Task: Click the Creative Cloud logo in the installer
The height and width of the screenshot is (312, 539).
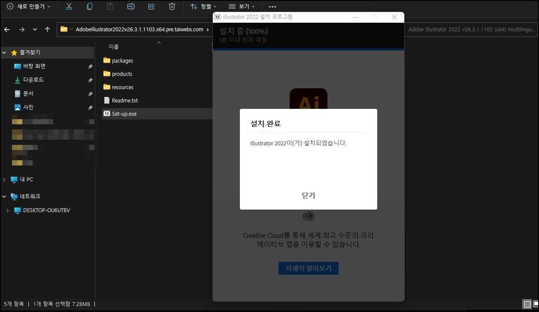Action: [308, 216]
